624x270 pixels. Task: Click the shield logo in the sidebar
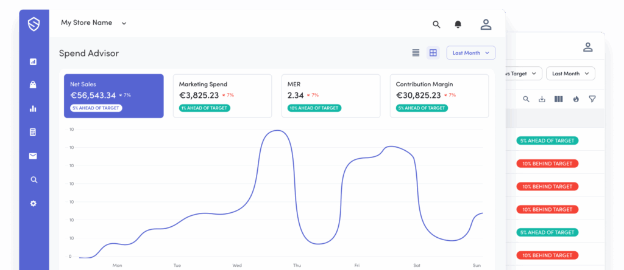coord(34,24)
